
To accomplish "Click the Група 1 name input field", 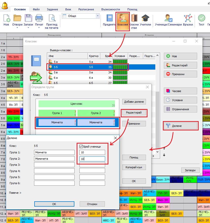I will click(x=54, y=152).
